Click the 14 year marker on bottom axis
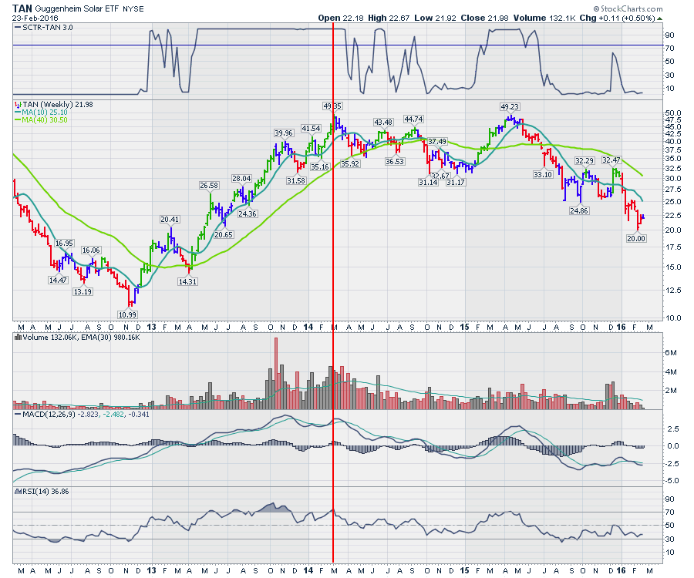 (309, 570)
